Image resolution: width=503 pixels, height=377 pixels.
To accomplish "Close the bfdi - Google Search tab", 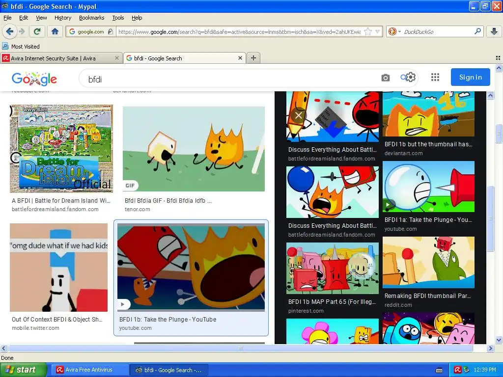I will coord(240,58).
